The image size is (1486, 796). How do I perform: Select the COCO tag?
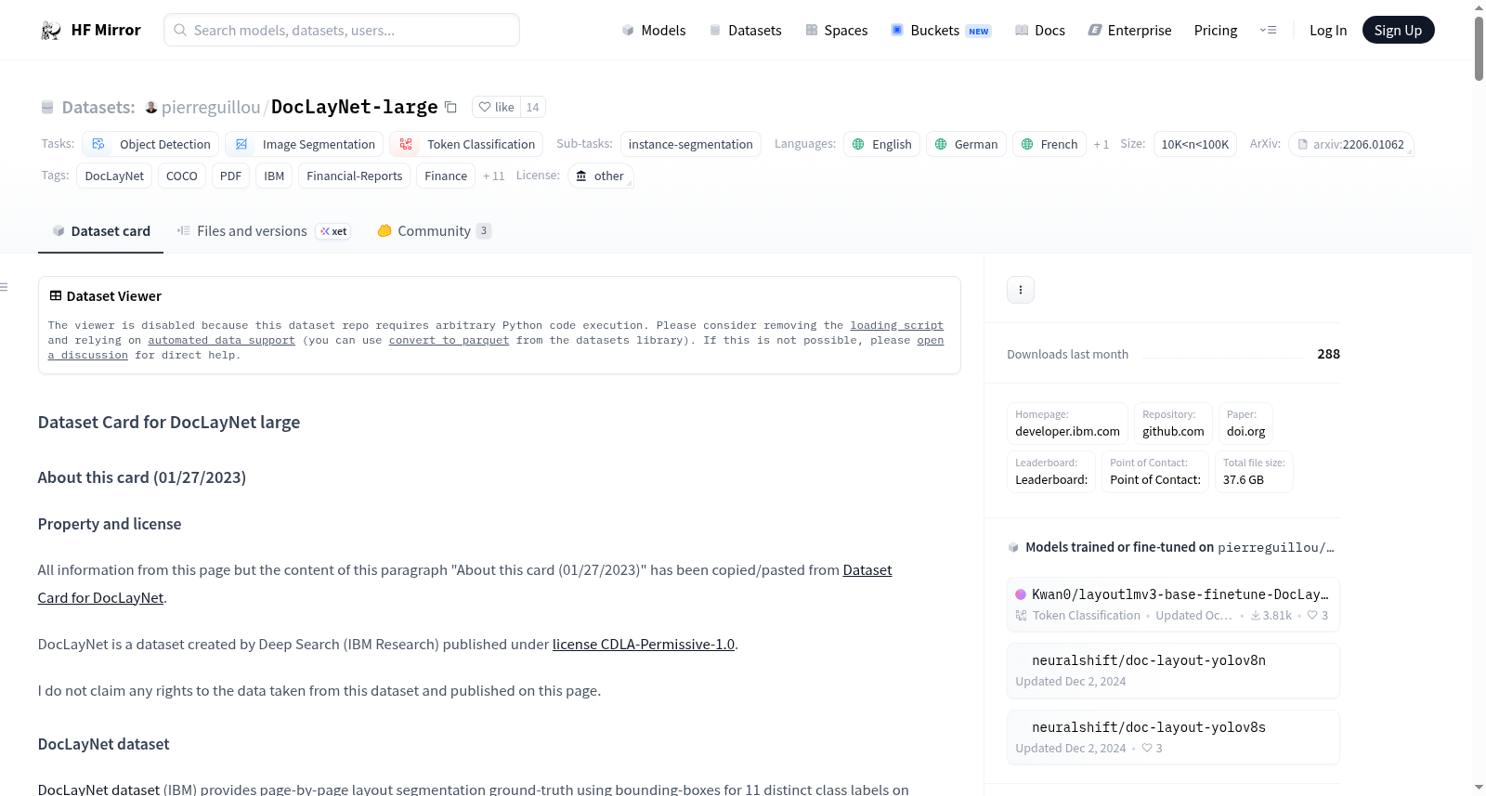181,176
